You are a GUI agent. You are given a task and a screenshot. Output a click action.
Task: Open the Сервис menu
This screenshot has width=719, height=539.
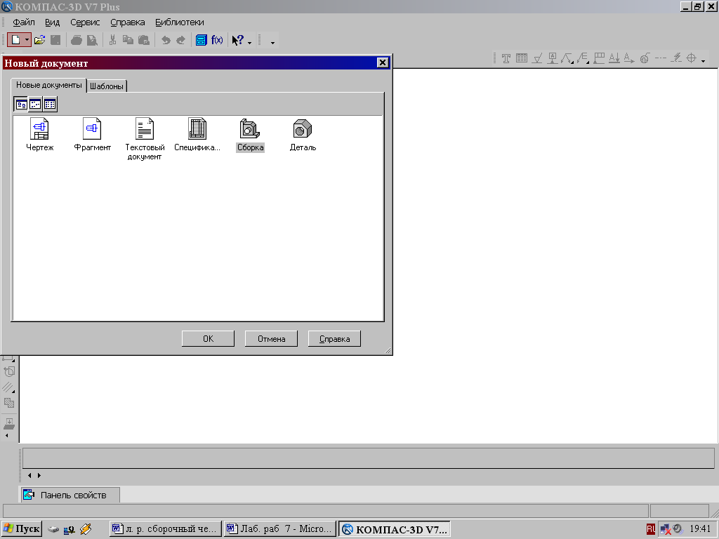[x=85, y=22]
